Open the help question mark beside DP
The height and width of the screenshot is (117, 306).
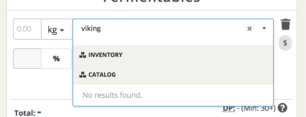282,108
